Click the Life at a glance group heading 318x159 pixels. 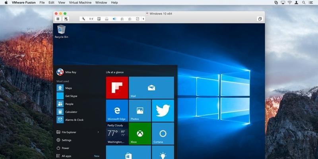[x=114, y=72]
